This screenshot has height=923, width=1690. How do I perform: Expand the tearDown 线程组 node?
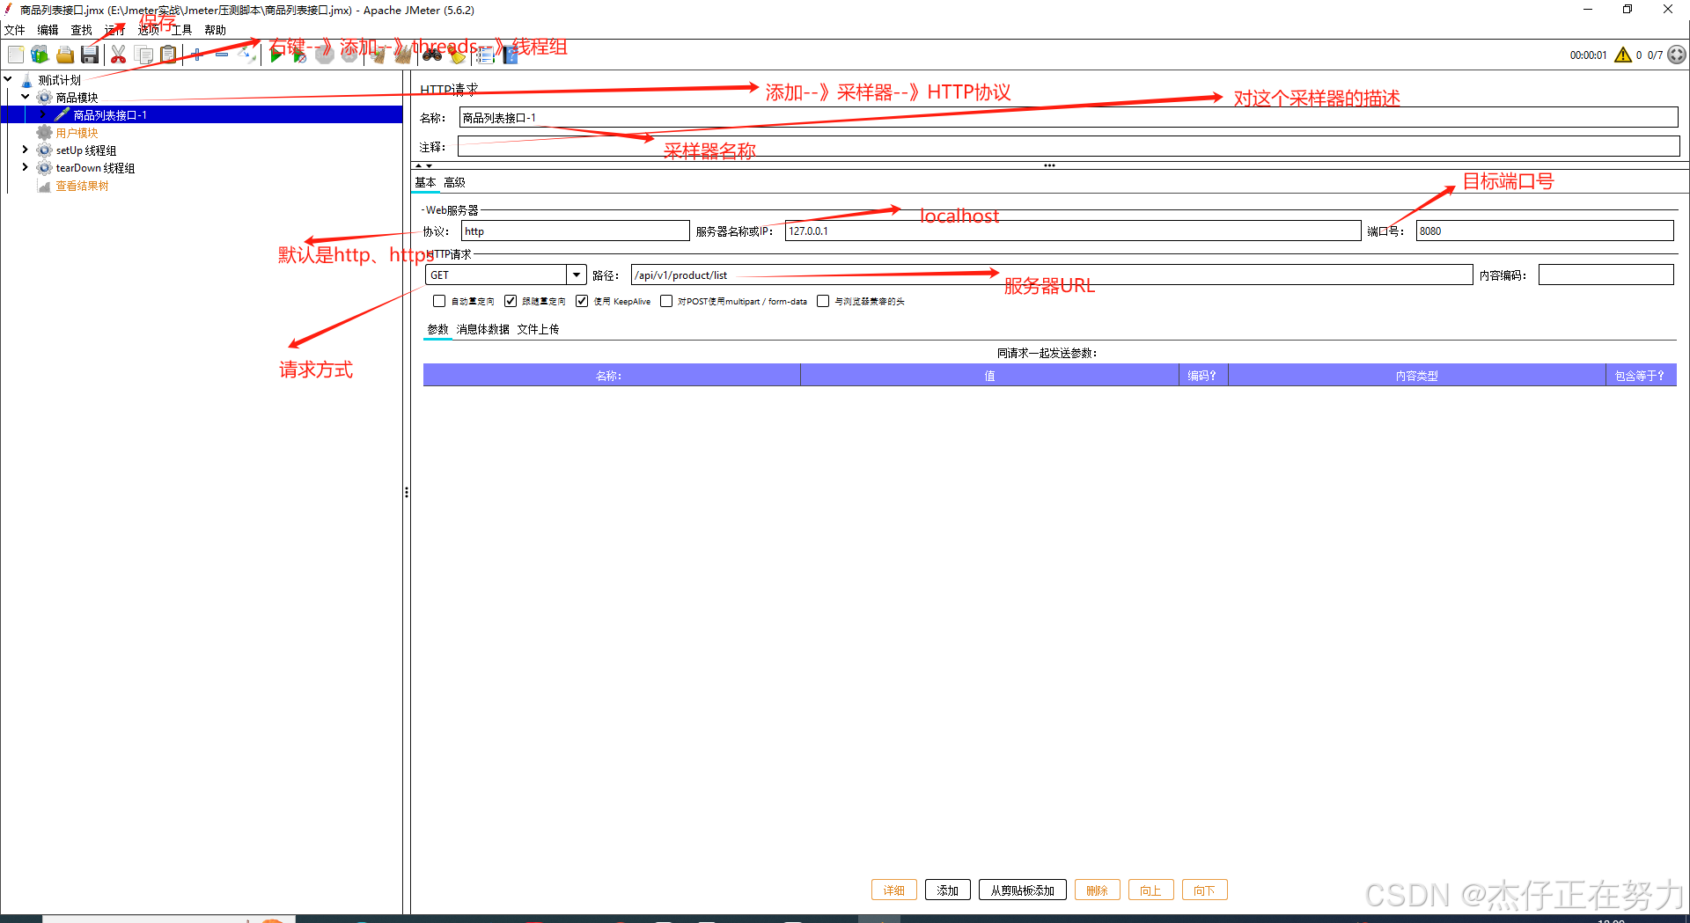click(x=26, y=167)
